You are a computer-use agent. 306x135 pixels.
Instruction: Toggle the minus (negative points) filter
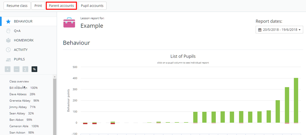[17, 69]
